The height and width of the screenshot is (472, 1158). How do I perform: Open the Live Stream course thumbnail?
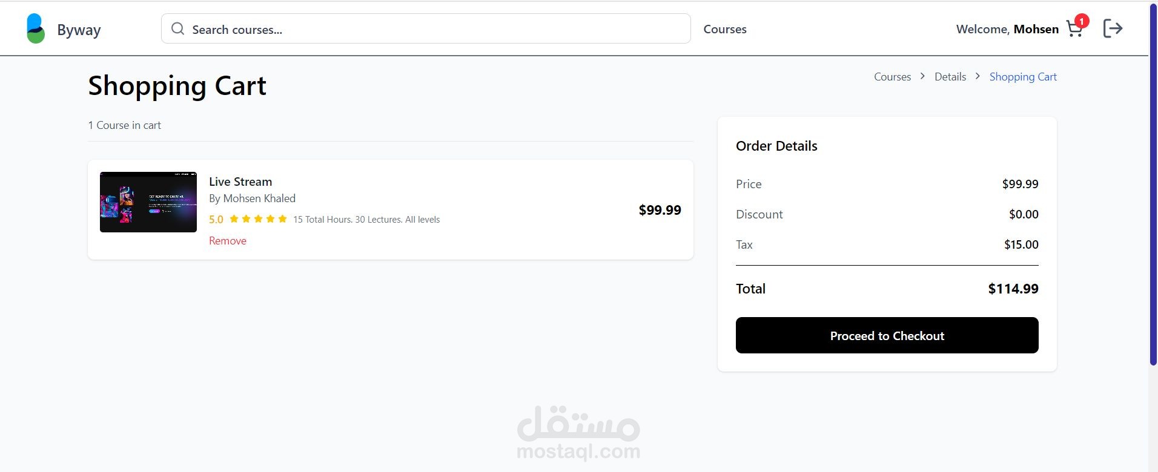(x=148, y=202)
